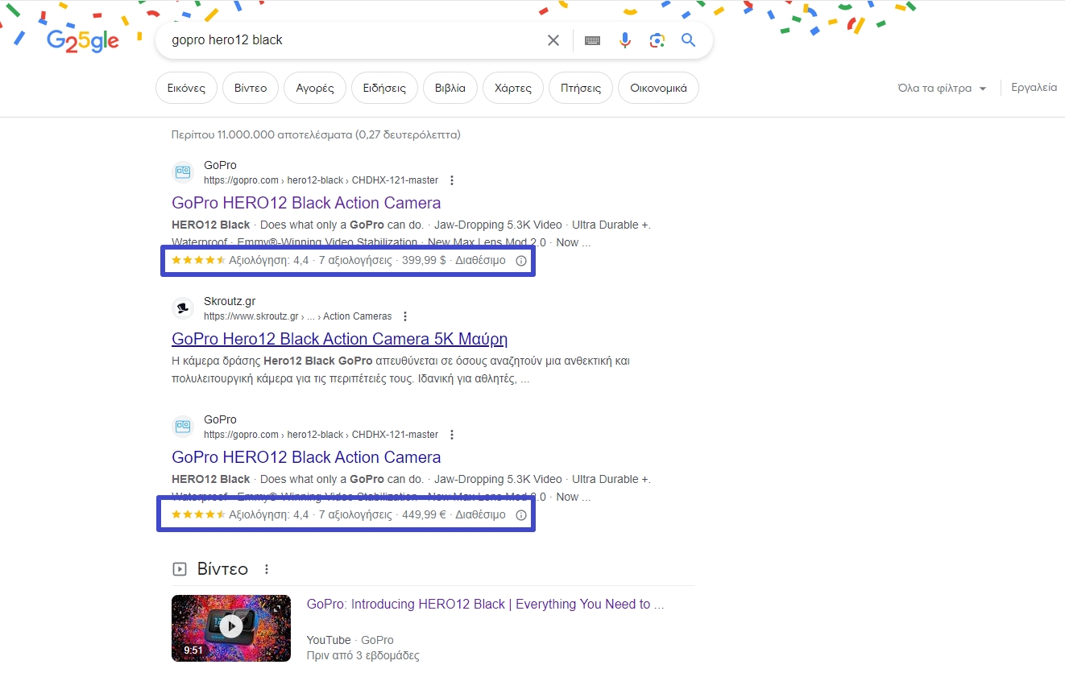This screenshot has width=1065, height=677.
Task: Open the GoPro HERO12 Black Action Camera link
Action: tap(306, 202)
